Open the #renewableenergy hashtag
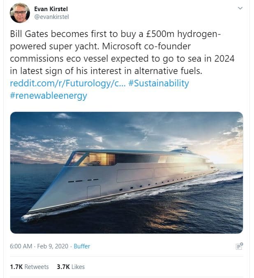 pyautogui.click(x=48, y=95)
